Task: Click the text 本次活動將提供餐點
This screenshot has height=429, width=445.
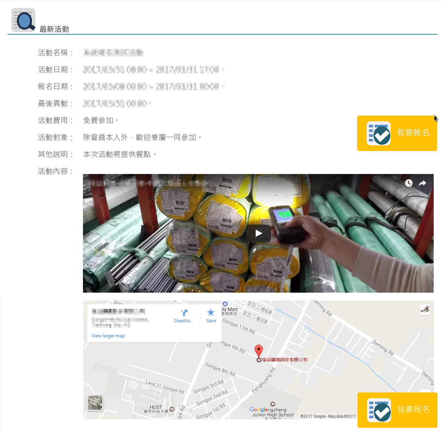Action: click(117, 154)
